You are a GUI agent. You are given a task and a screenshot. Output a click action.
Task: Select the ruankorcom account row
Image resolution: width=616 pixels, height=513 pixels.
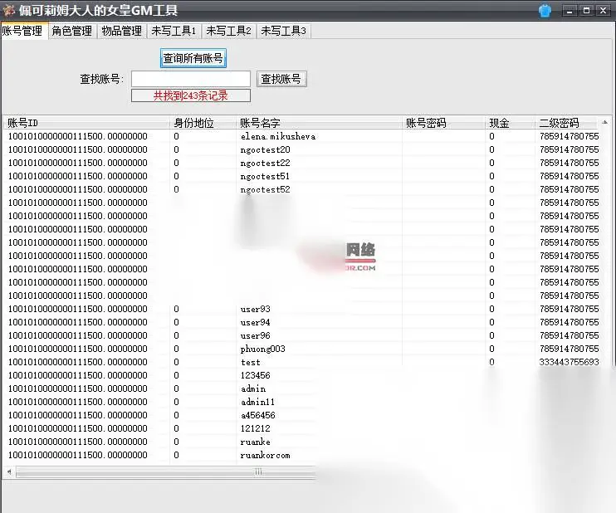coord(161,455)
